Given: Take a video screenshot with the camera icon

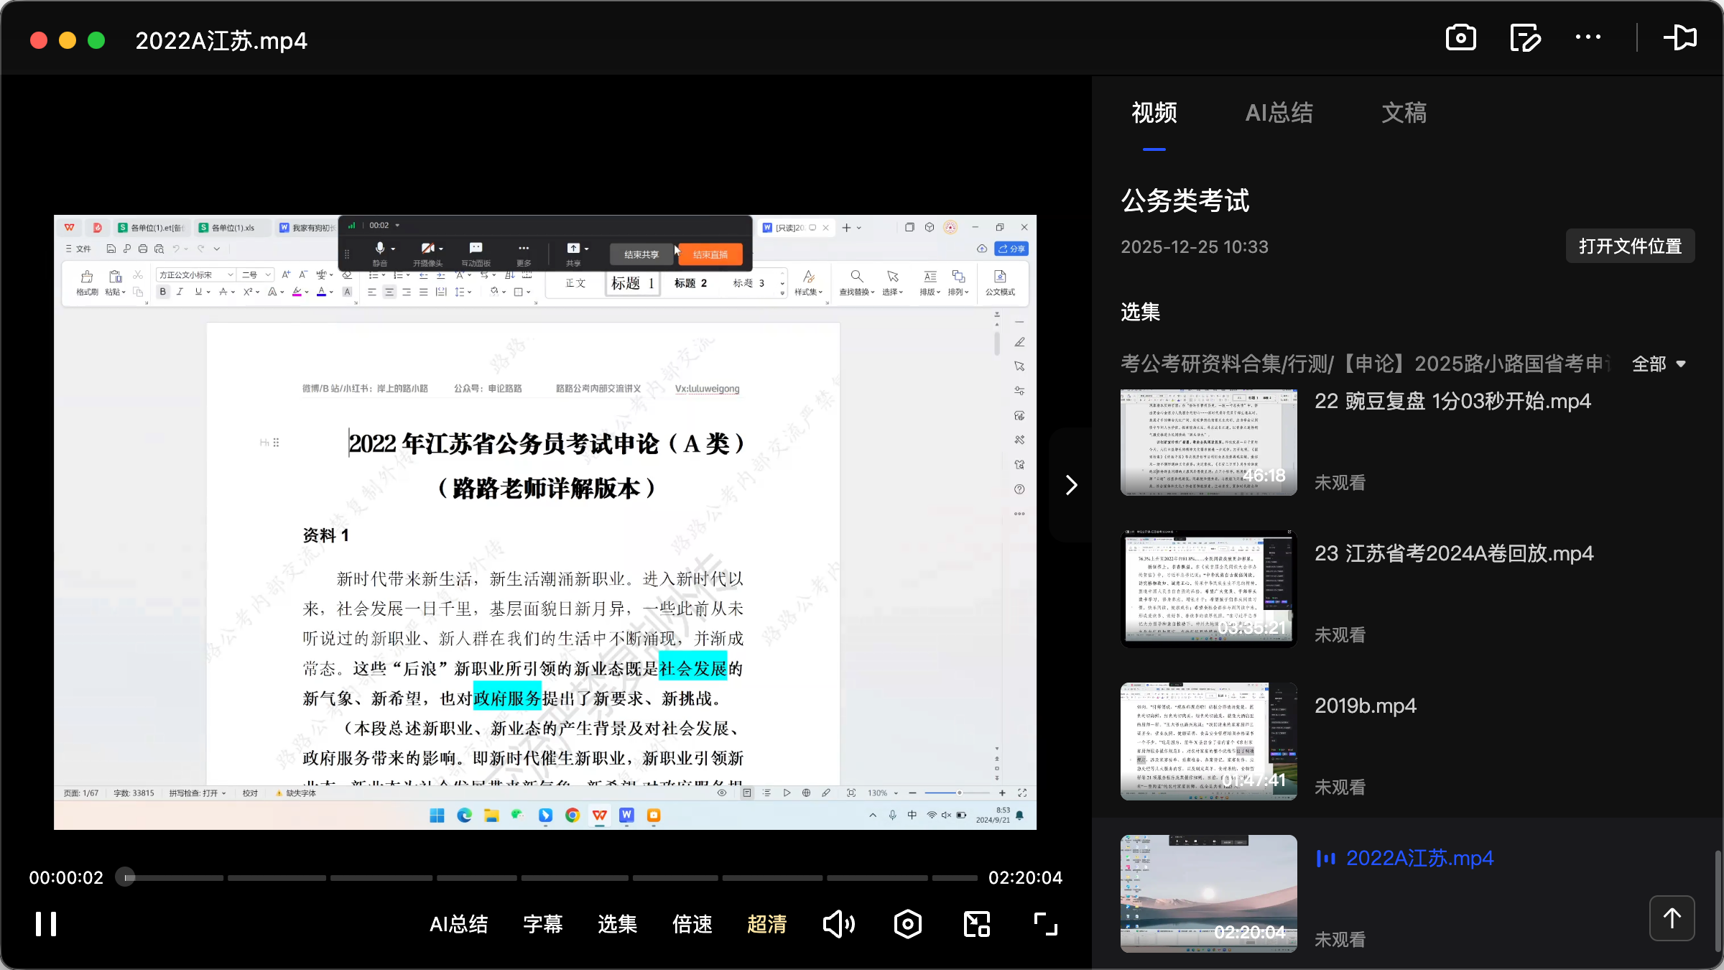Looking at the screenshot, I should click(1462, 37).
